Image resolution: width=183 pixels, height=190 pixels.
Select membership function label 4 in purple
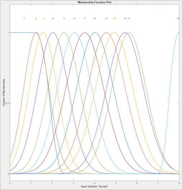pyautogui.click(x=53, y=19)
